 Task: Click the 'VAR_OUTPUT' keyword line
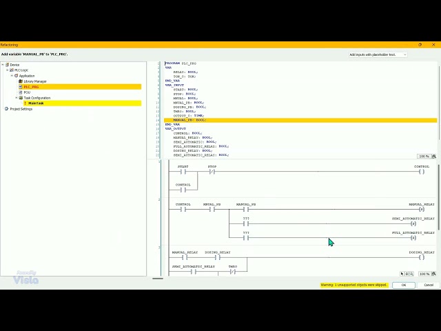176,129
